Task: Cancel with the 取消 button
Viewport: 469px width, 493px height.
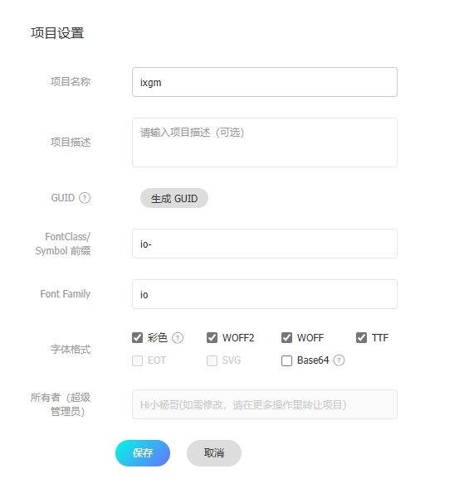Action: click(214, 453)
